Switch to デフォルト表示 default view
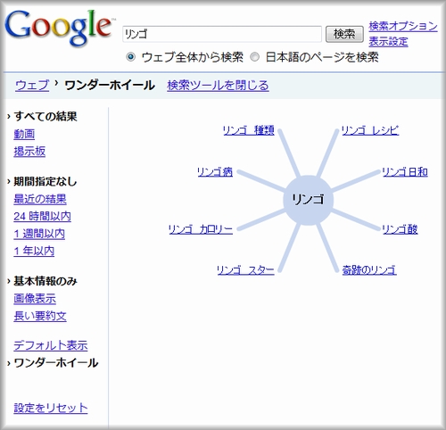 51,345
